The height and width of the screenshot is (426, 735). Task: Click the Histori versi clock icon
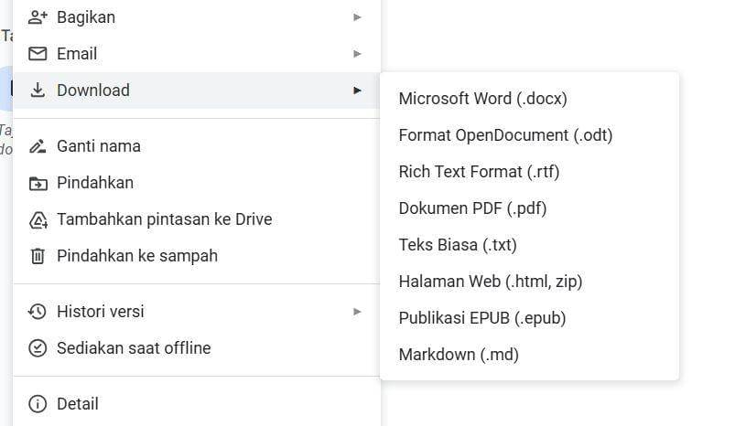click(38, 312)
